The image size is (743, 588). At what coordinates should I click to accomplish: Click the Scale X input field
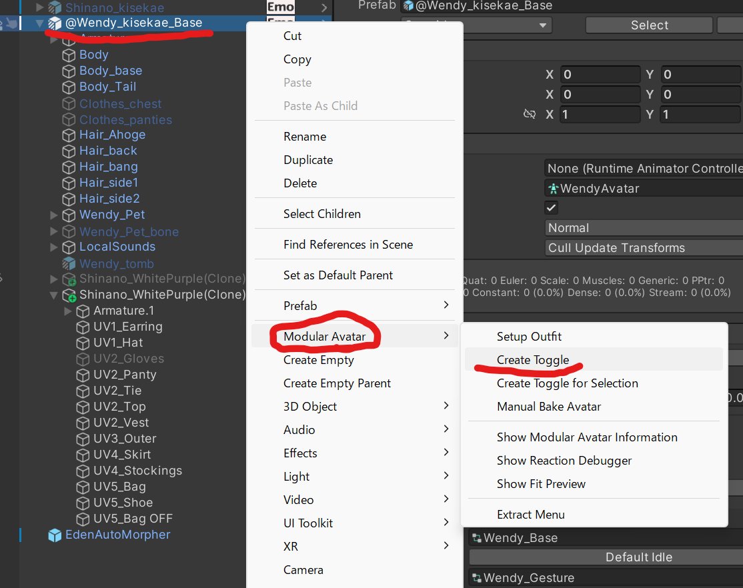point(600,114)
